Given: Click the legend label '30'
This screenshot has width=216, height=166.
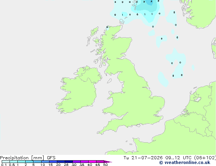Looking at the screenshot, I should [74, 165].
